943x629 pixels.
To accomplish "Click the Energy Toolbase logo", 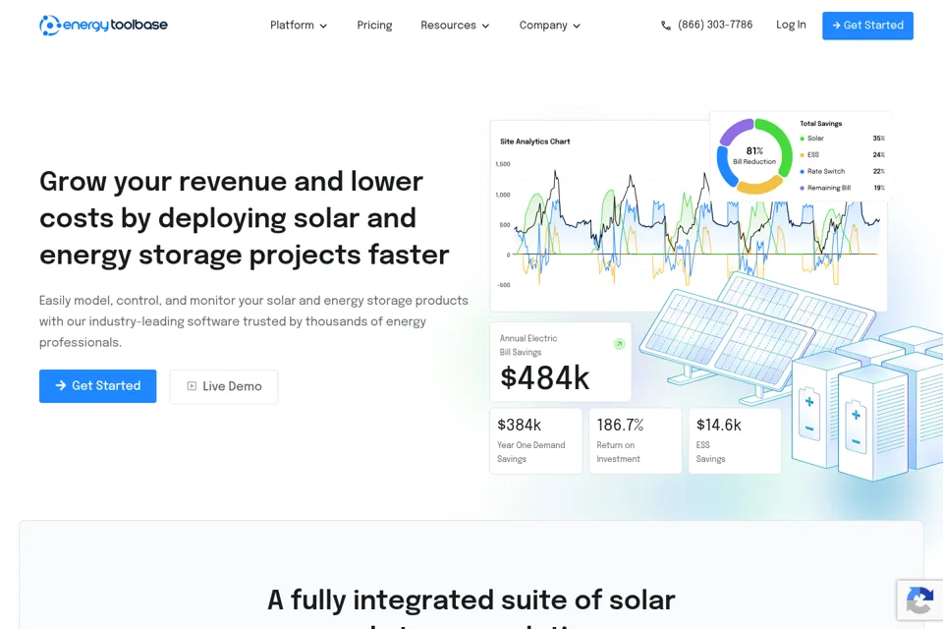I will (103, 26).
